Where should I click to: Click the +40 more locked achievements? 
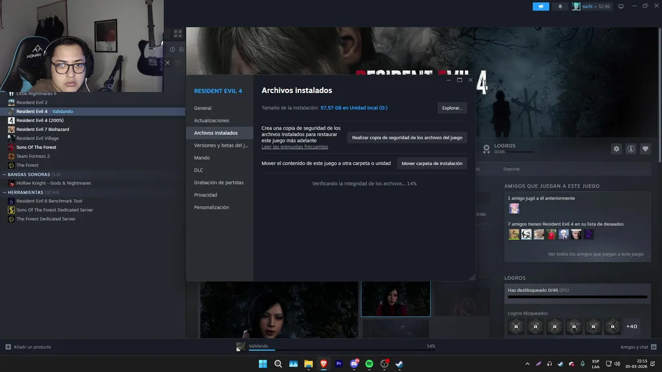[x=631, y=327]
